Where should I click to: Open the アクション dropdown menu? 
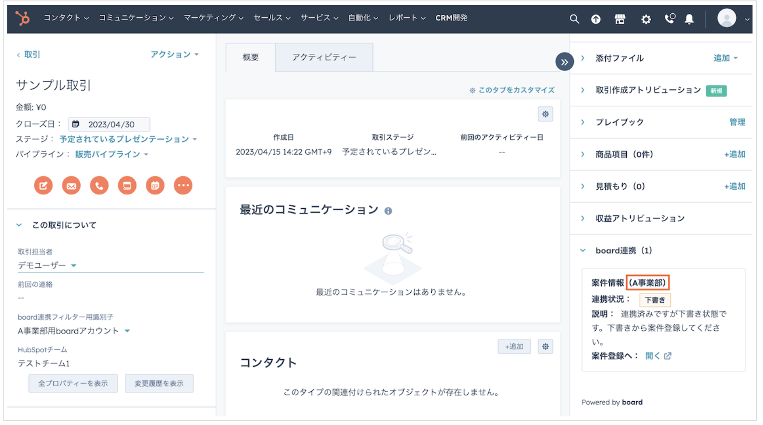175,55
